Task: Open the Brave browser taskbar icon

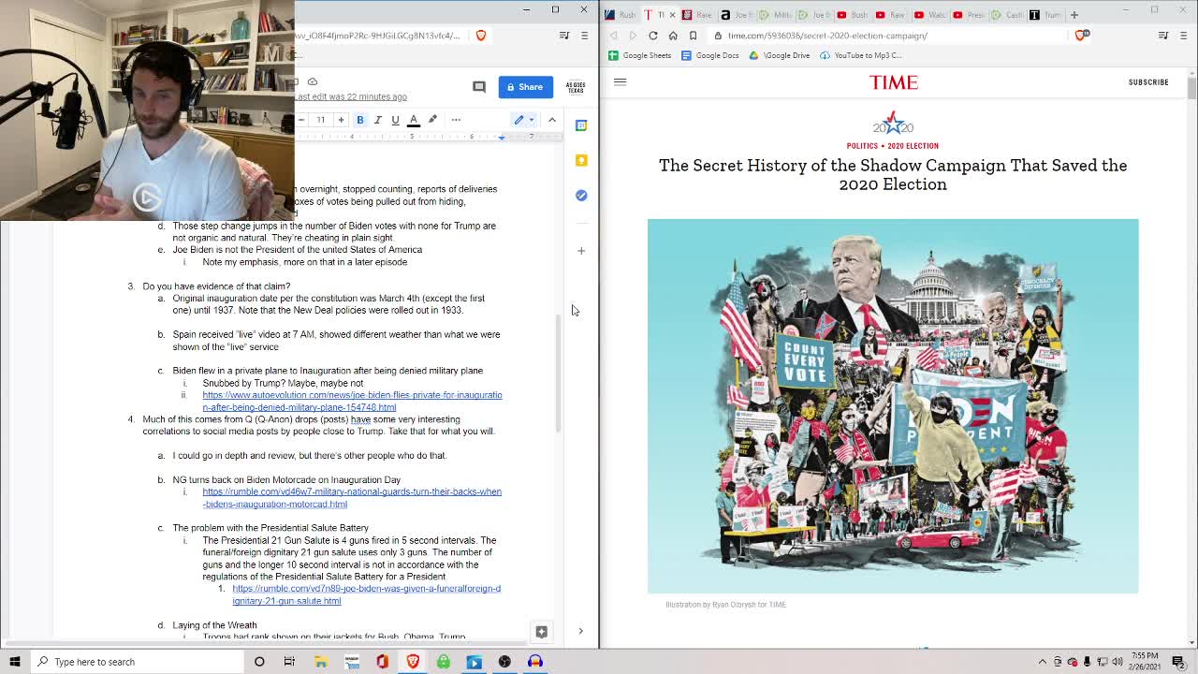Action: pyautogui.click(x=413, y=662)
